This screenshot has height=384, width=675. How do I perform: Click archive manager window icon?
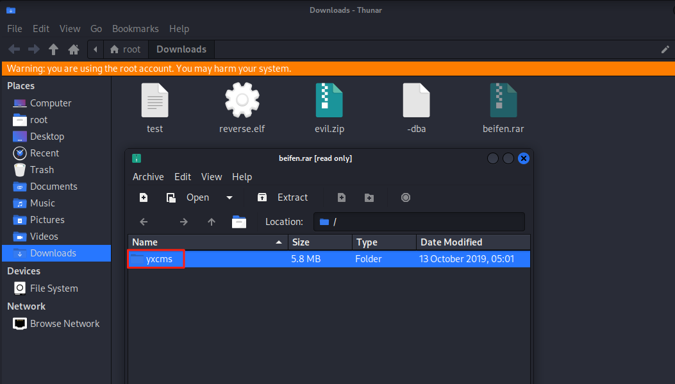pyautogui.click(x=137, y=158)
